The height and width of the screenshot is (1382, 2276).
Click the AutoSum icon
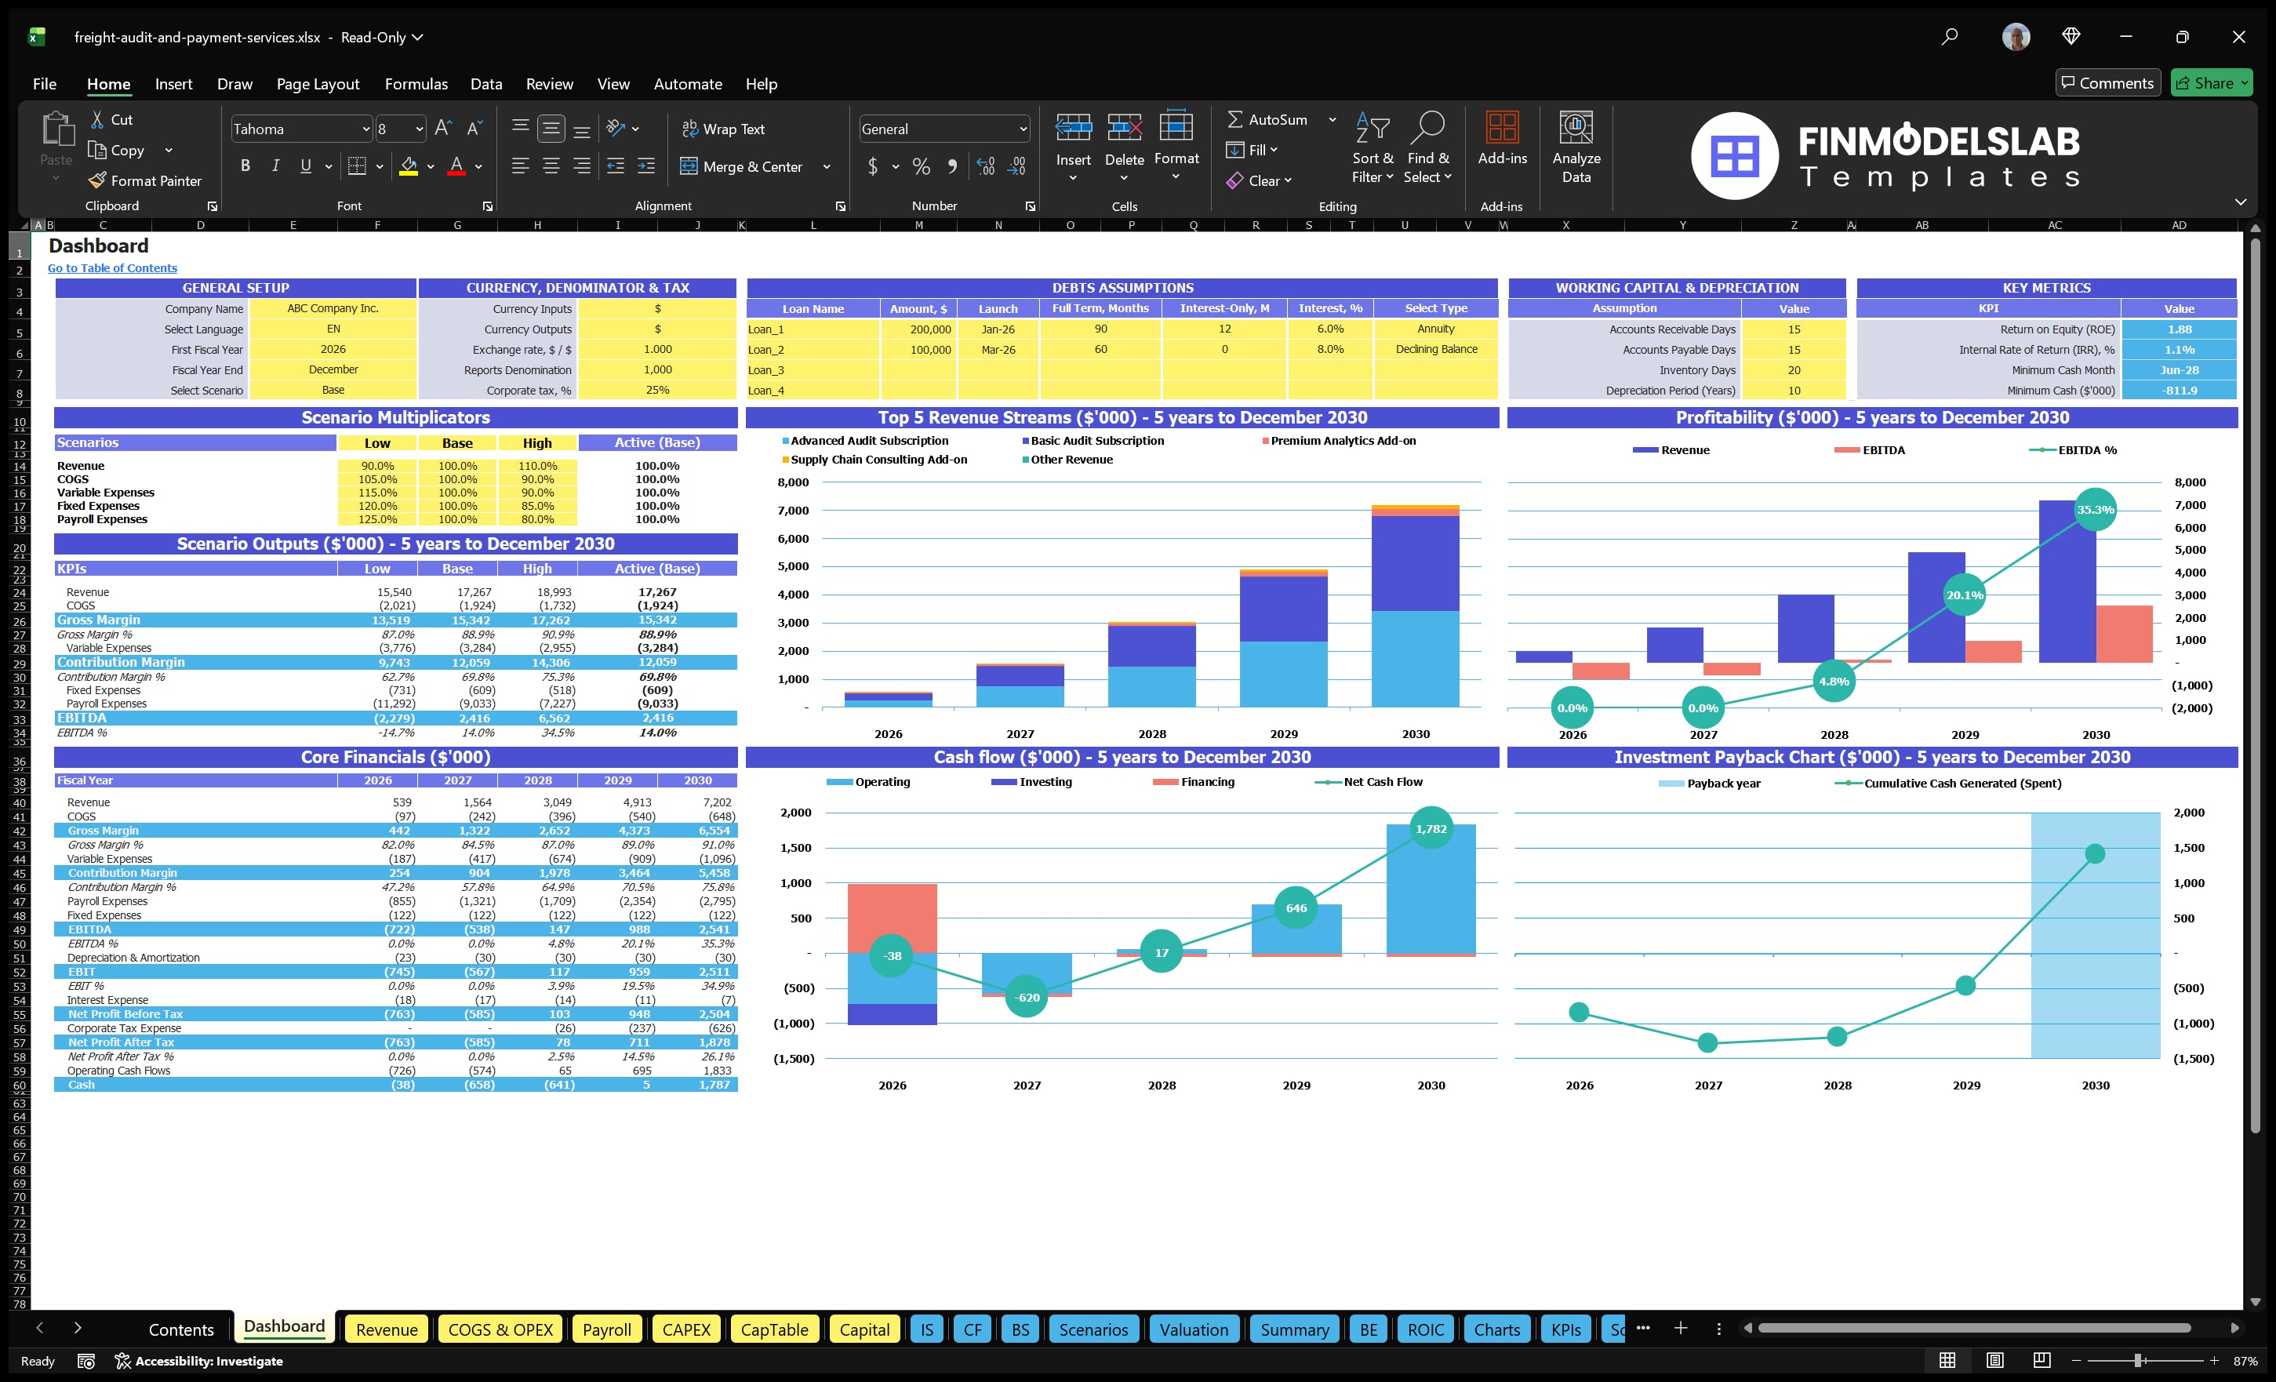(x=1238, y=119)
